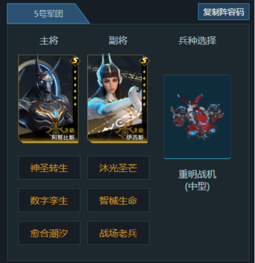This screenshot has width=255, height=263.
Task: Click the 兵种选择 heading
Action: point(197,41)
